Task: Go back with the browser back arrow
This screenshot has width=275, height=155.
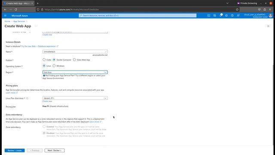Action: click(x=5, y=9)
